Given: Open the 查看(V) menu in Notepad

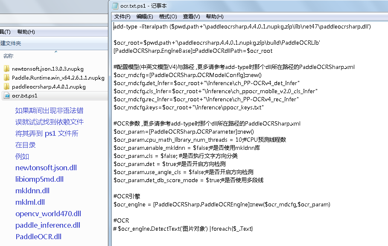Looking at the screenshot, I should pos(191,17).
